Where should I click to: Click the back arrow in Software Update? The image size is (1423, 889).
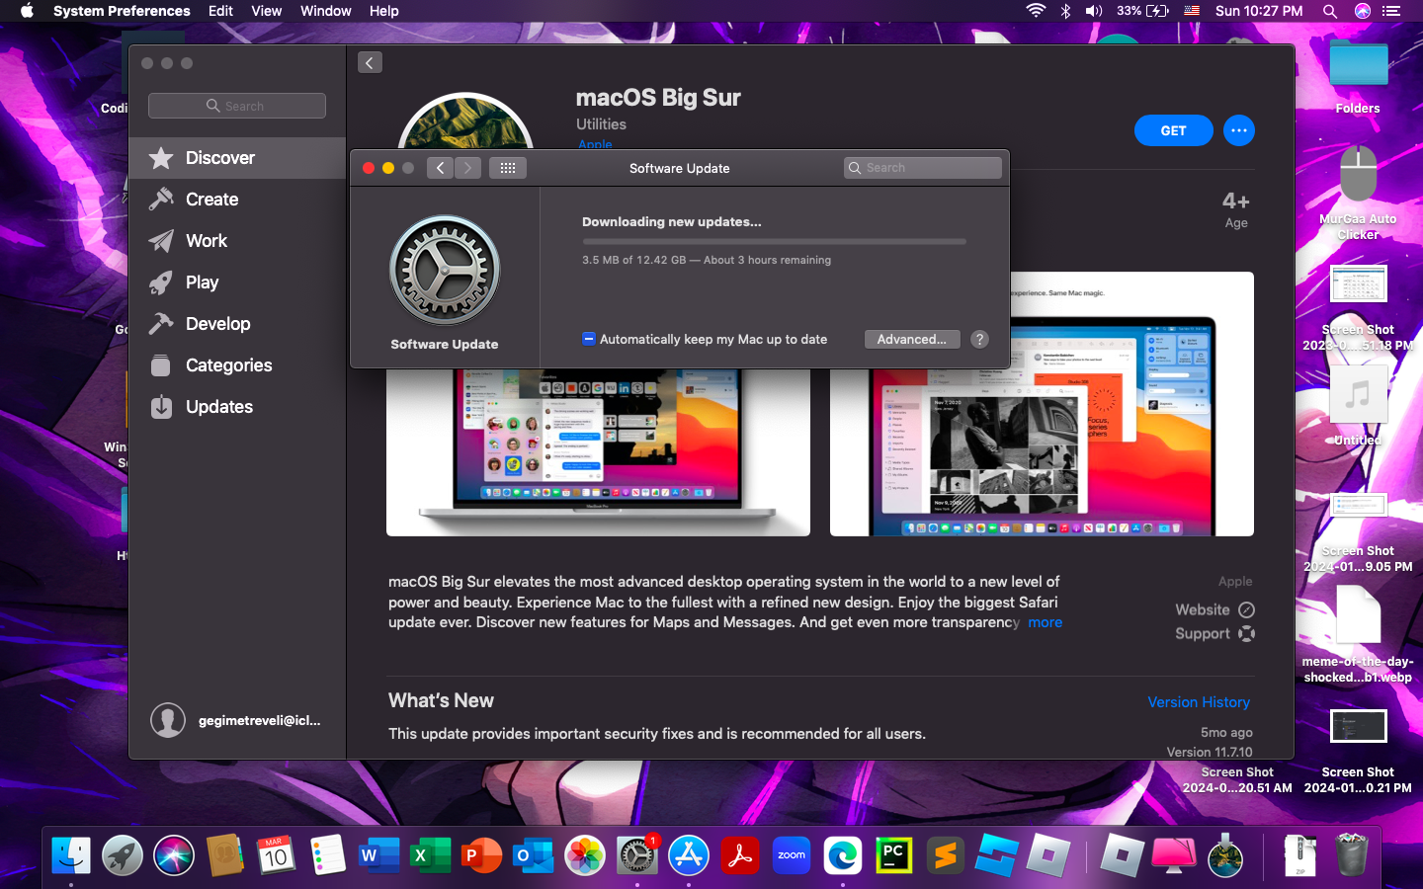click(441, 168)
